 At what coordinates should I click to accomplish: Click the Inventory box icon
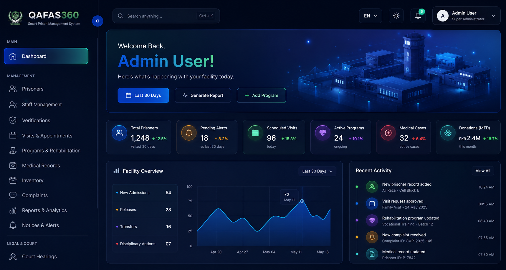point(13,180)
